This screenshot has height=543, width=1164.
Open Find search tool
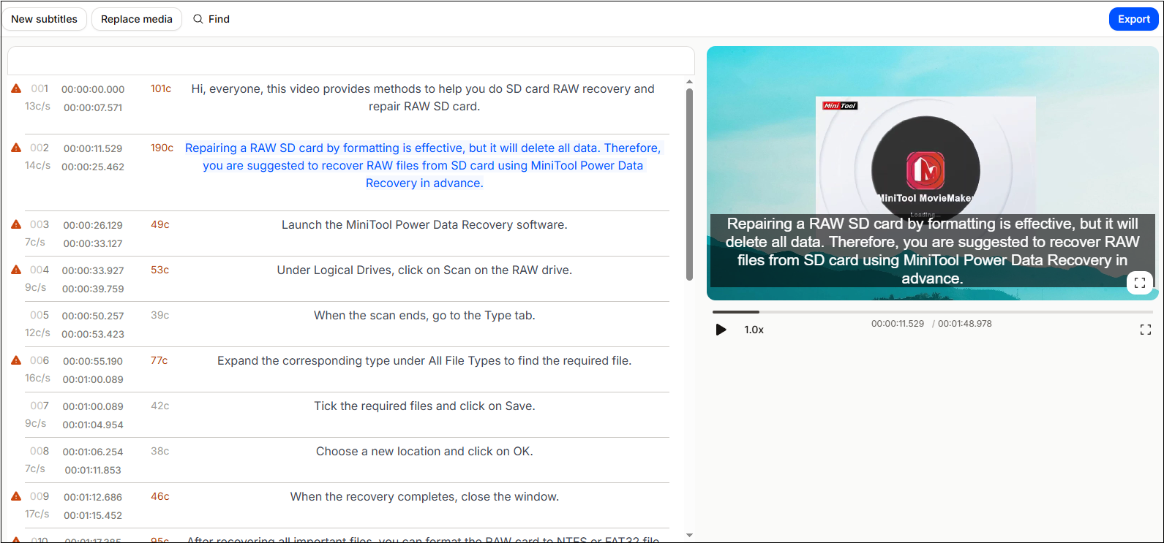coord(211,19)
